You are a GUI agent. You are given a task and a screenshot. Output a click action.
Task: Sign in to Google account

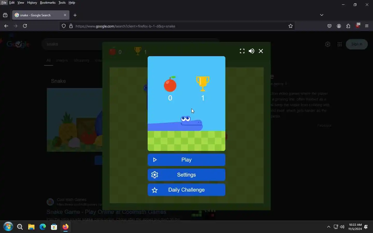(x=357, y=44)
